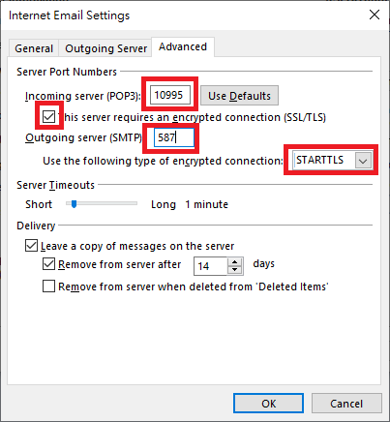Click the Server Timeouts slider handle
This screenshot has height=422, width=390.
(x=74, y=204)
